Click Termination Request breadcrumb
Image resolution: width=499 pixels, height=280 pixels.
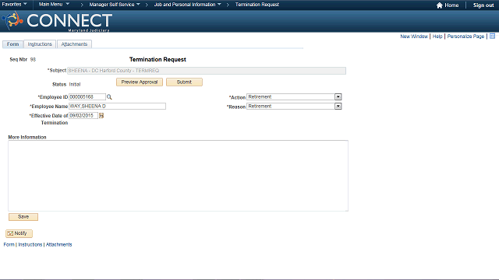coord(257,5)
